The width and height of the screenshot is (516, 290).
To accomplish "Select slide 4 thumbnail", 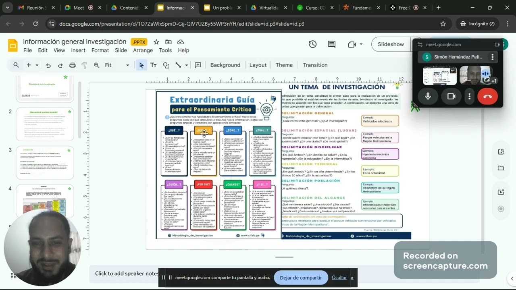I will (45, 201).
